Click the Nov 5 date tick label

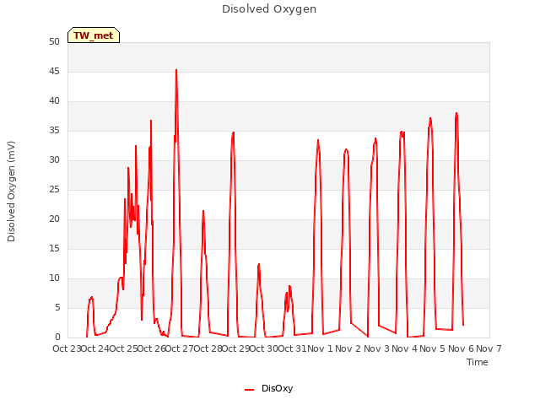pyautogui.click(x=433, y=348)
